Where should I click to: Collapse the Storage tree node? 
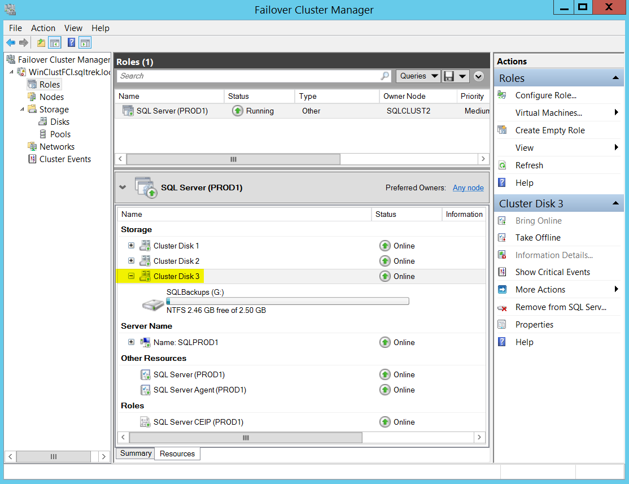click(22, 110)
